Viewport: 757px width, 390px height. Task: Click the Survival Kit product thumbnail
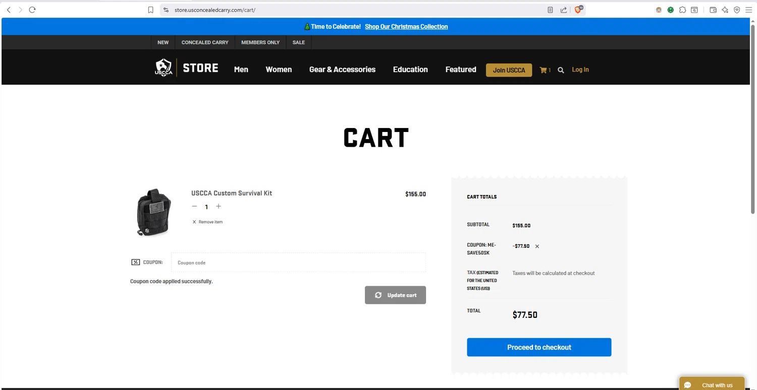click(154, 212)
